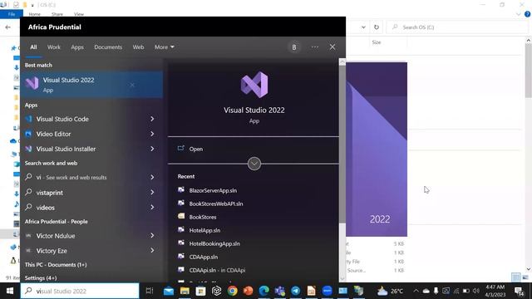Expand 'vi - See work and web results' arrow
The height and width of the screenshot is (299, 532).
152,177
